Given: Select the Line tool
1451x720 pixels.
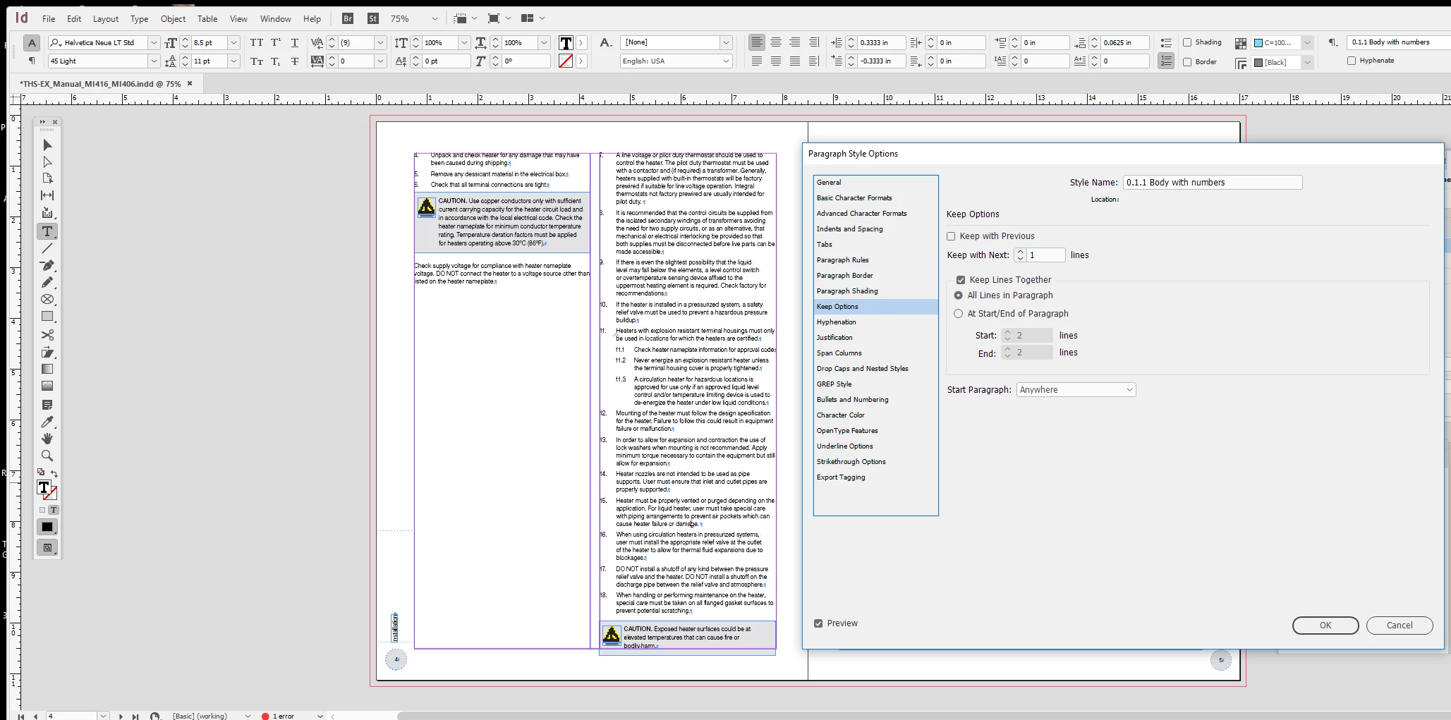Looking at the screenshot, I should [x=47, y=248].
